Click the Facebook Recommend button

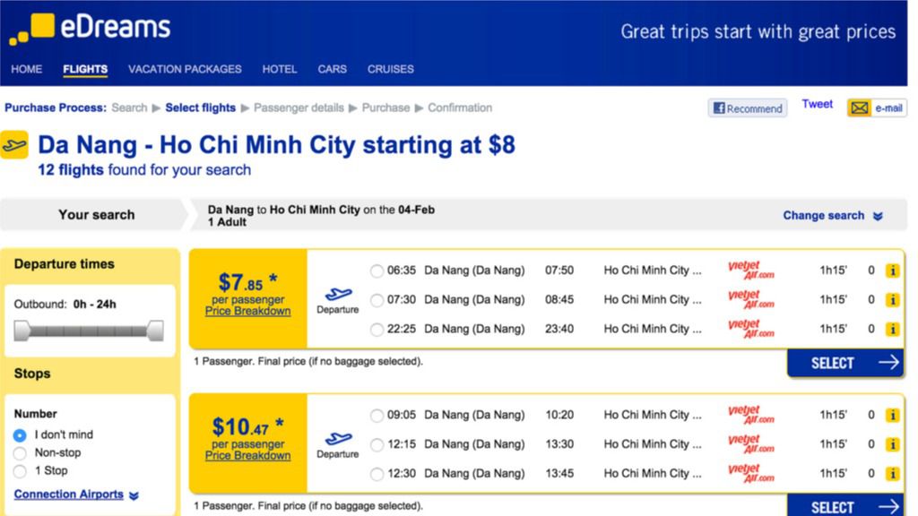click(747, 108)
